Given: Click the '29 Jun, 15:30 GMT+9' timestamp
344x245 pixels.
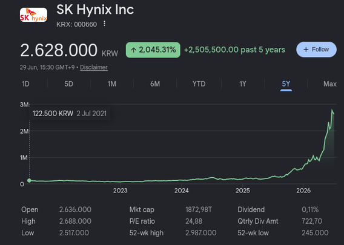Looking at the screenshot, I should click(x=47, y=67).
